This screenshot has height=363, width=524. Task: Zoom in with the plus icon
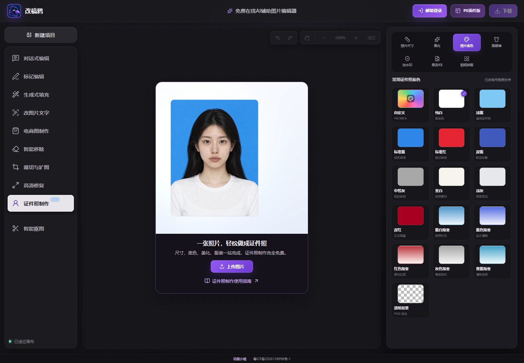click(356, 38)
